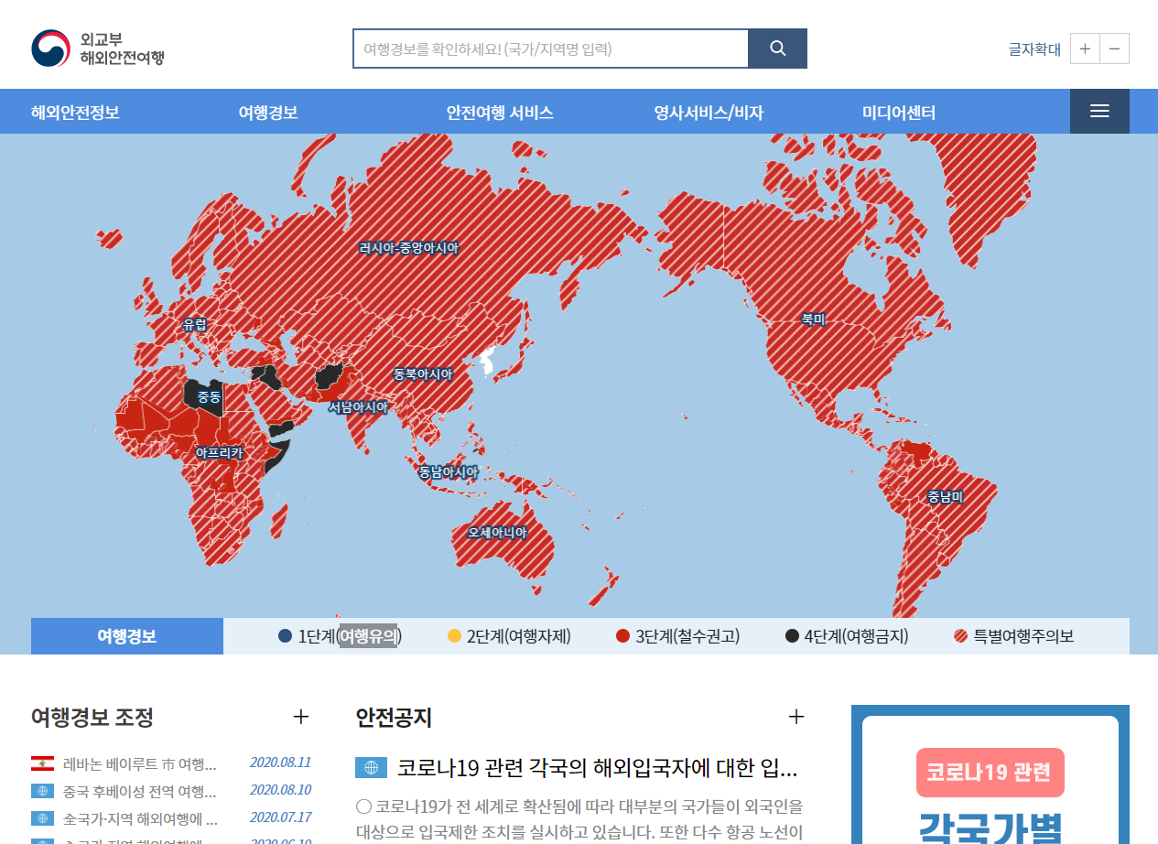Decrease font size with minus button
Image resolution: width=1158 pixels, height=844 pixels.
tap(1114, 49)
